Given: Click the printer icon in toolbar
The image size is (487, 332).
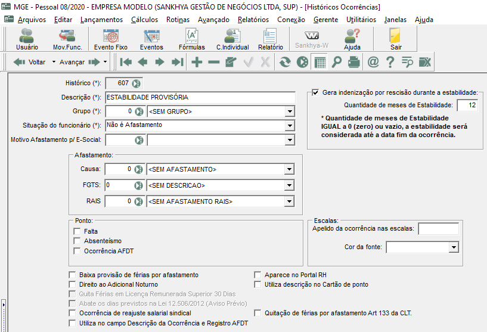Looking at the screenshot, I should (x=353, y=62).
